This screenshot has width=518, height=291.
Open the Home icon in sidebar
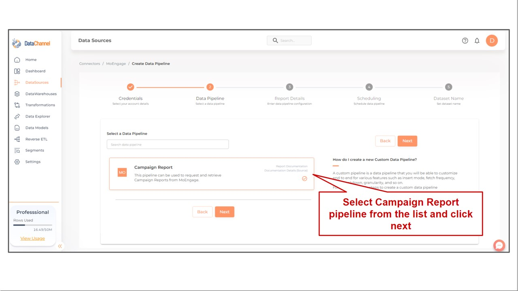pos(17,60)
